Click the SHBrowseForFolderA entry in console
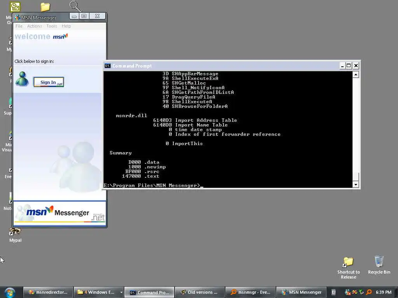 [195, 106]
